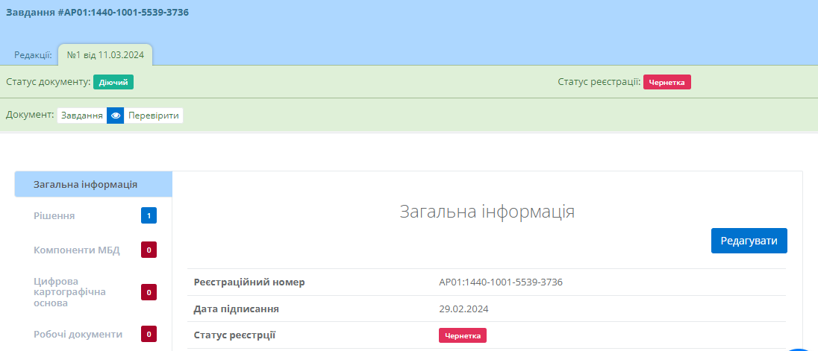818x351 pixels.
Task: Click the red badge beside Цифрова картографічна основа
Action: 149,292
